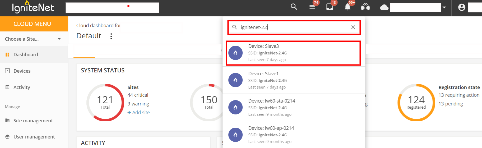Open the Default dashboard three-dot menu
Screen dimensions: 482x148
[111, 36]
